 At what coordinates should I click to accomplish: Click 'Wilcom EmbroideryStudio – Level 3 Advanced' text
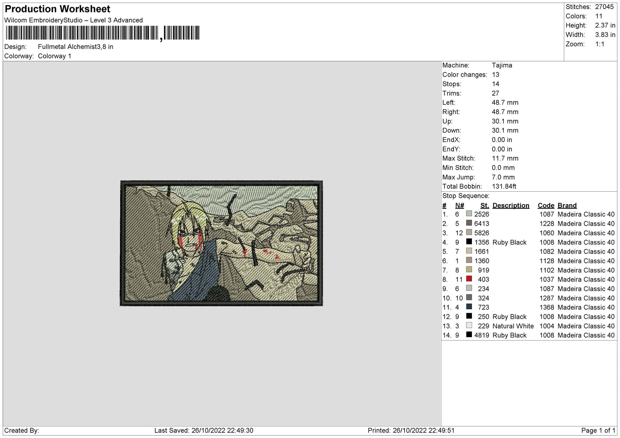(73, 20)
